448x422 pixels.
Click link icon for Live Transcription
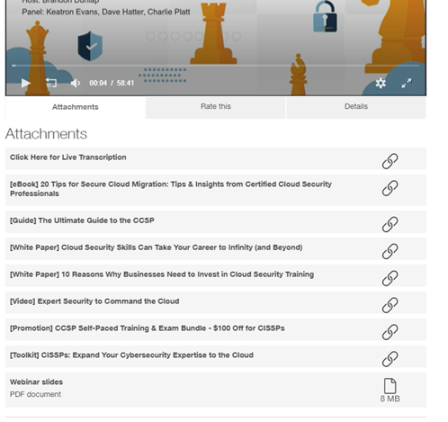click(x=390, y=161)
